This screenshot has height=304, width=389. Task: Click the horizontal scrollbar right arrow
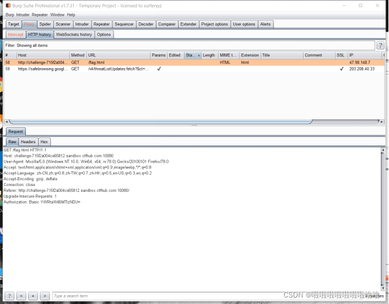pyautogui.click(x=382, y=121)
